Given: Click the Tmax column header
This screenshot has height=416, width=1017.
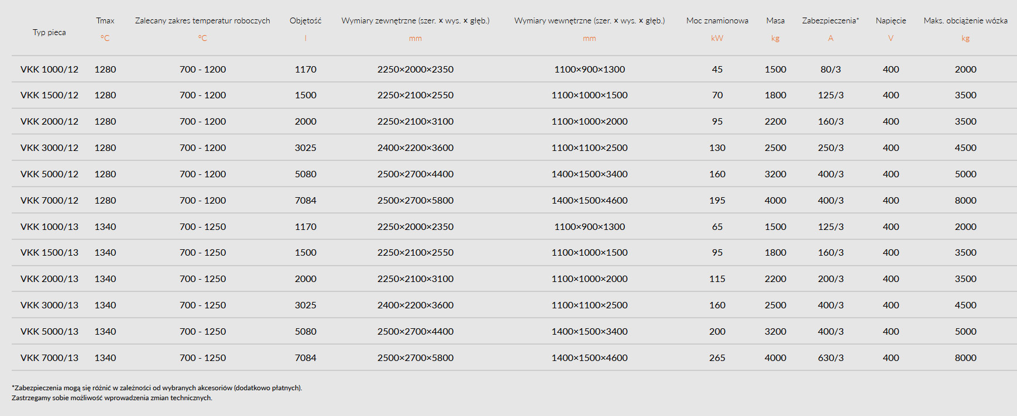Looking at the screenshot, I should pyautogui.click(x=105, y=20).
